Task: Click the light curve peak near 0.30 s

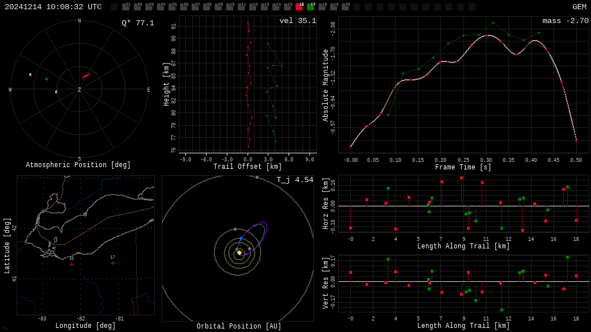Action: coord(486,35)
